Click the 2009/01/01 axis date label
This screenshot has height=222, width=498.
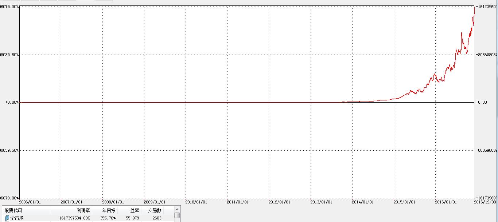[155, 202]
